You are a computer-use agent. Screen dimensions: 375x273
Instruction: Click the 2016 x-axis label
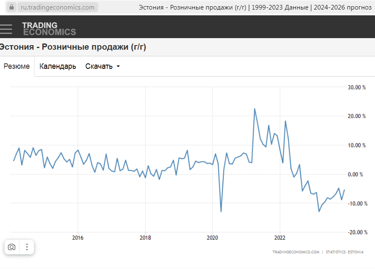click(78, 238)
